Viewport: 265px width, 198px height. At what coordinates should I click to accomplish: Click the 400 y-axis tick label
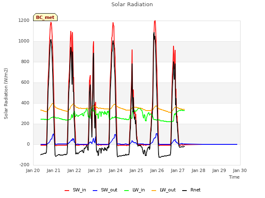[x=25, y=103]
